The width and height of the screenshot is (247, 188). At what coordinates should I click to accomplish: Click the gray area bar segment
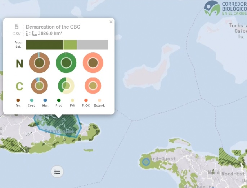[x=93, y=45]
